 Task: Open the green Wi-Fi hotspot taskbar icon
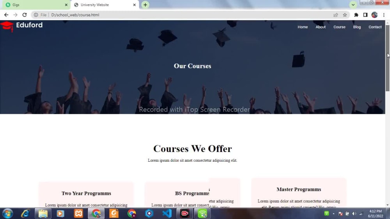coord(202,214)
